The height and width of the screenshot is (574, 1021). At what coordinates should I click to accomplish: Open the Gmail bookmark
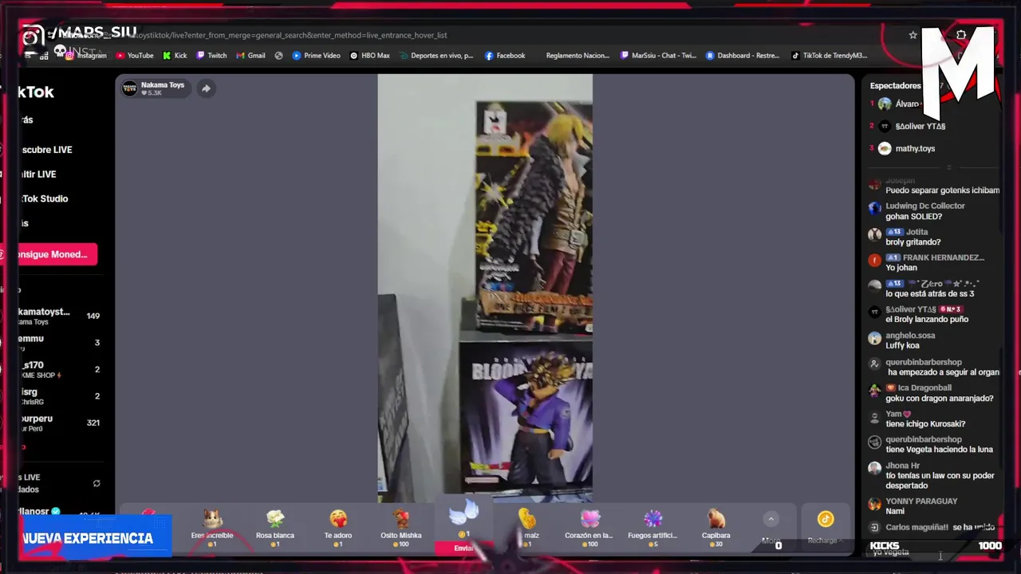coord(250,56)
